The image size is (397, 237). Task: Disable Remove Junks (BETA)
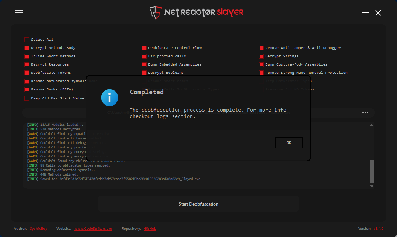[27, 89]
